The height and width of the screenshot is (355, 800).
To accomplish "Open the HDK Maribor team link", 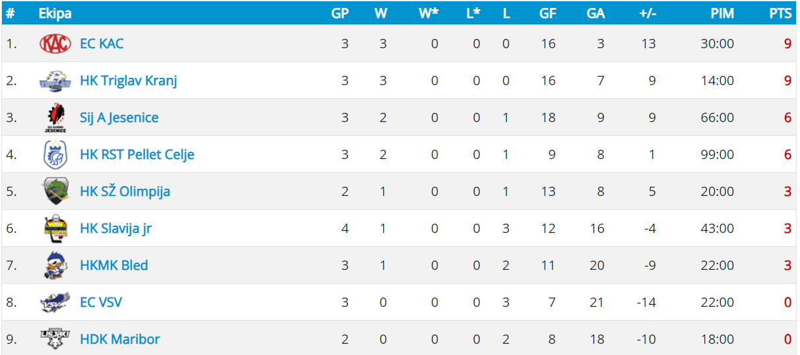I will (119, 339).
